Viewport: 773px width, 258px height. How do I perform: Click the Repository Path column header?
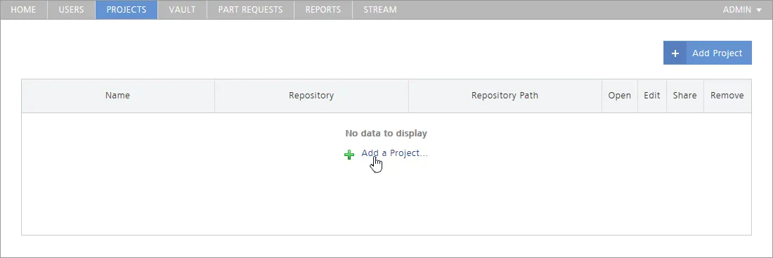tap(505, 96)
